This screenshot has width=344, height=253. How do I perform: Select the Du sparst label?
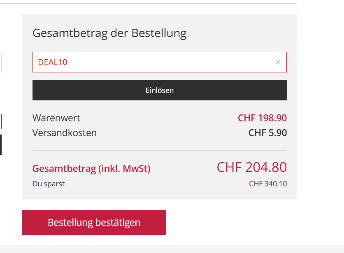coord(49,184)
